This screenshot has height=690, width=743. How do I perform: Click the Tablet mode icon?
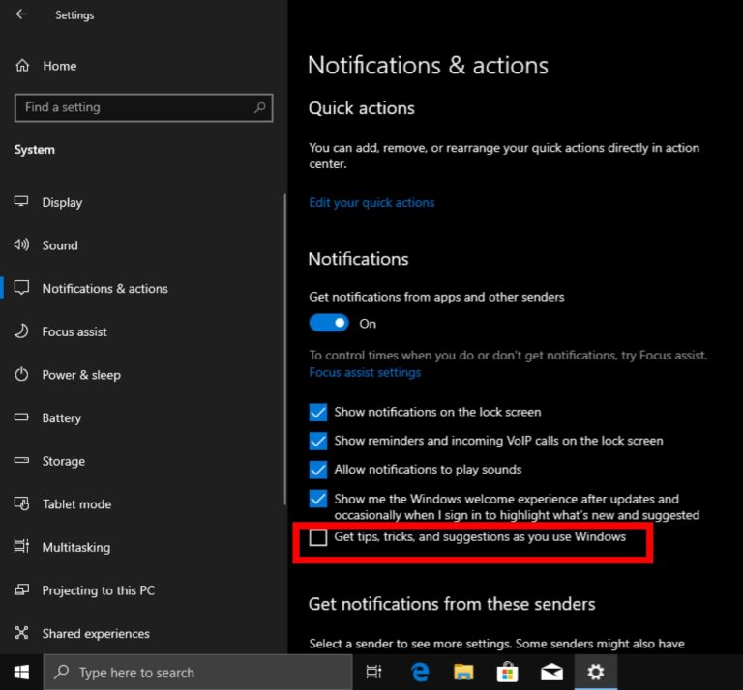(21, 503)
